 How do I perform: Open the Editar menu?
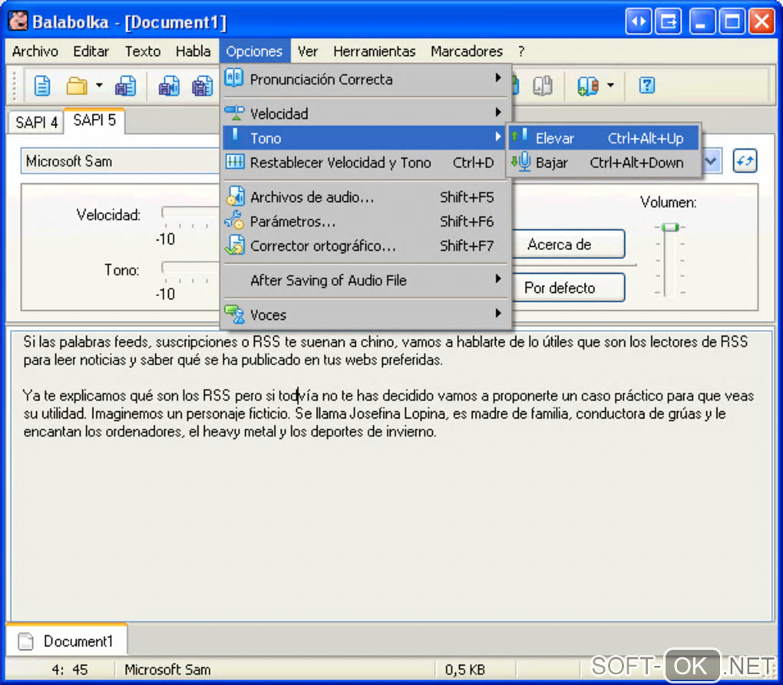click(91, 51)
